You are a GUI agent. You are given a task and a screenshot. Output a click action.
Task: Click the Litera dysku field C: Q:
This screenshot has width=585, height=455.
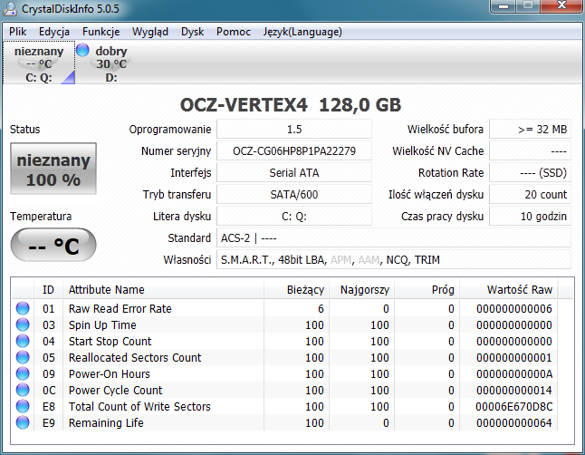click(294, 216)
